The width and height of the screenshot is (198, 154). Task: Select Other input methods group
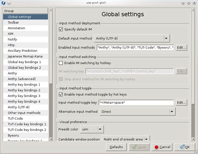coord(25,113)
